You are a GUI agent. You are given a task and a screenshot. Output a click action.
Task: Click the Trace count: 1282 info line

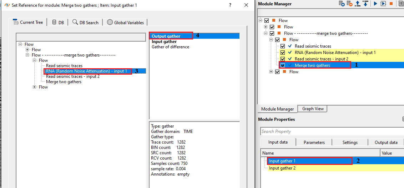(x=168, y=142)
